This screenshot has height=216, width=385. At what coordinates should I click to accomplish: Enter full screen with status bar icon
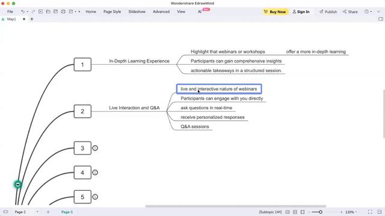[370, 212]
